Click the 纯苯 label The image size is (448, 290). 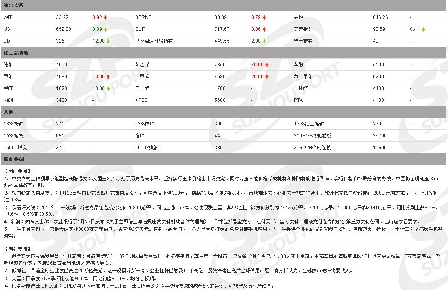point(8,65)
